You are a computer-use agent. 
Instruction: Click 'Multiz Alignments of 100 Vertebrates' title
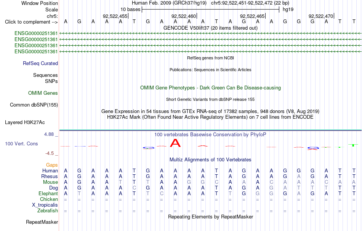click(210, 159)
